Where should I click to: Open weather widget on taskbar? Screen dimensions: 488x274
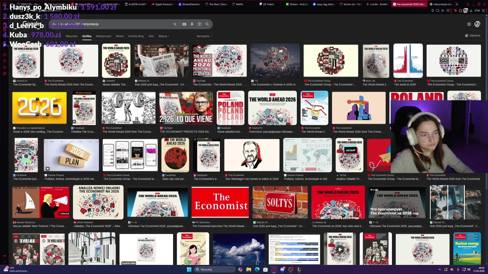coord(16,269)
